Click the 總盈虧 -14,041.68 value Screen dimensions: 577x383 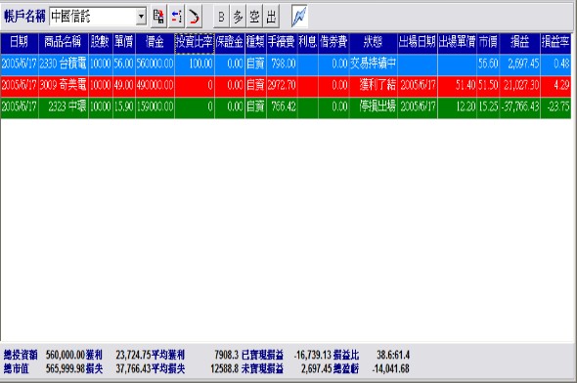[391, 368]
